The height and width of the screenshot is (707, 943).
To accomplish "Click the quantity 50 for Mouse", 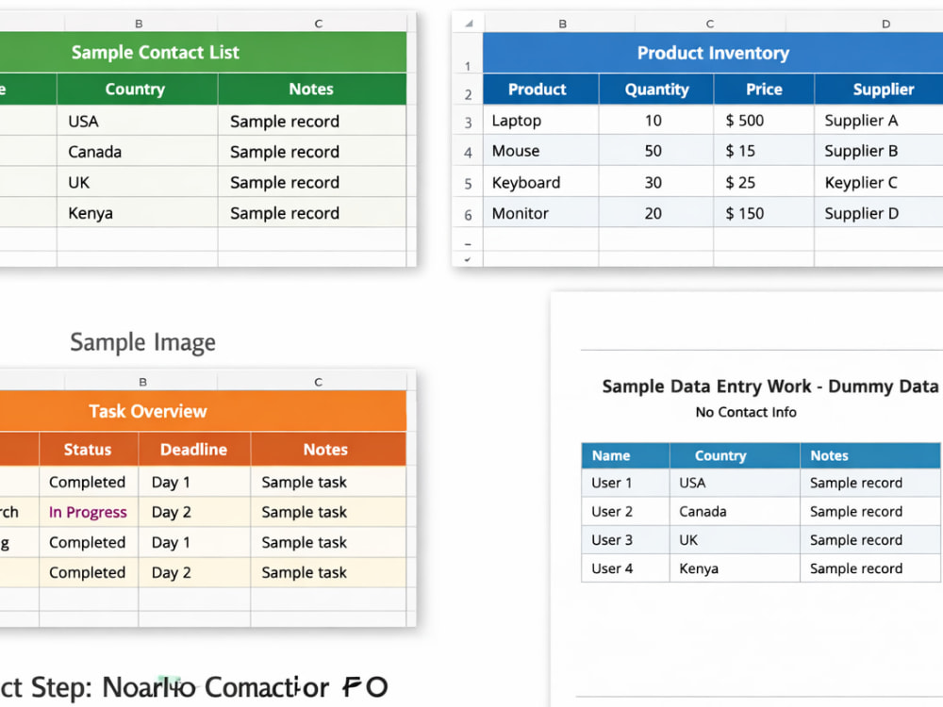I will tap(656, 151).
